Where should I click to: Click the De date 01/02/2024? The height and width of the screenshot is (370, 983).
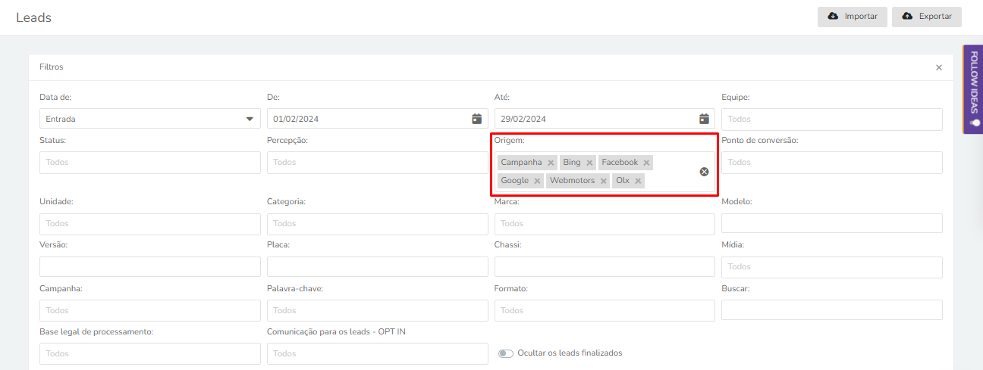[x=296, y=119]
